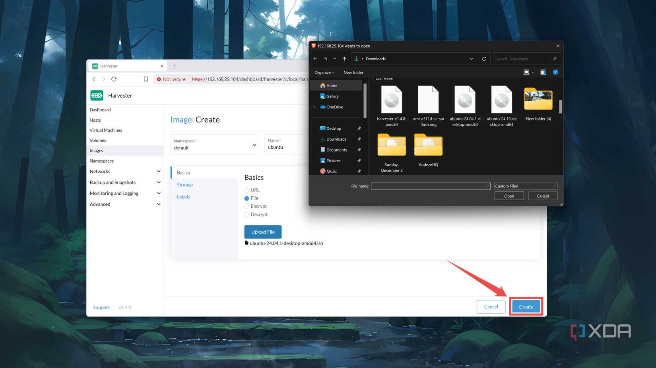
Task: Refresh the Downloads folder view
Action: (484, 59)
